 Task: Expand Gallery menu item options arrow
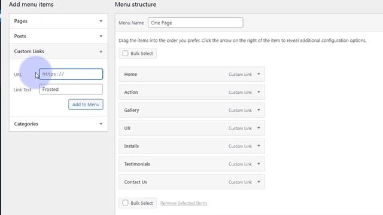click(259, 110)
